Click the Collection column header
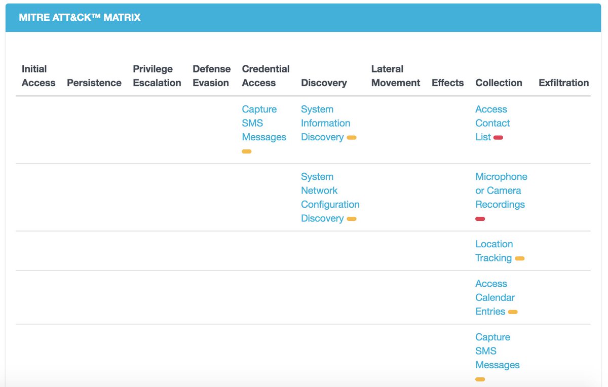The image size is (608, 387). click(499, 83)
